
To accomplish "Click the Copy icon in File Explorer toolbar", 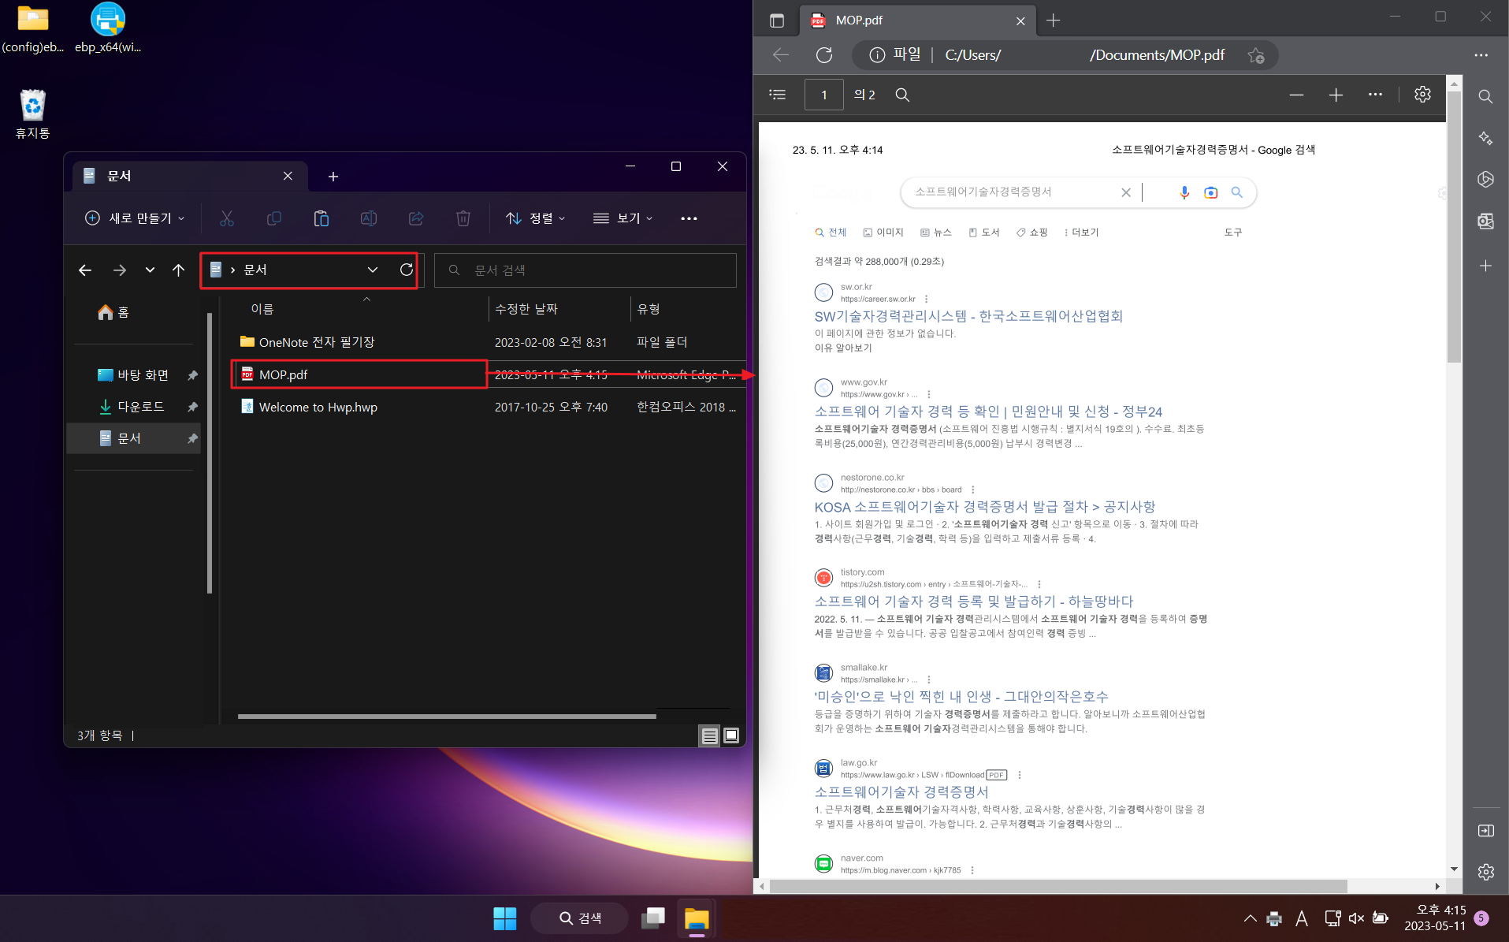I will point(274,218).
